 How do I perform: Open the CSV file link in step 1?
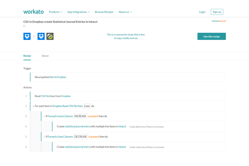tap(45, 96)
